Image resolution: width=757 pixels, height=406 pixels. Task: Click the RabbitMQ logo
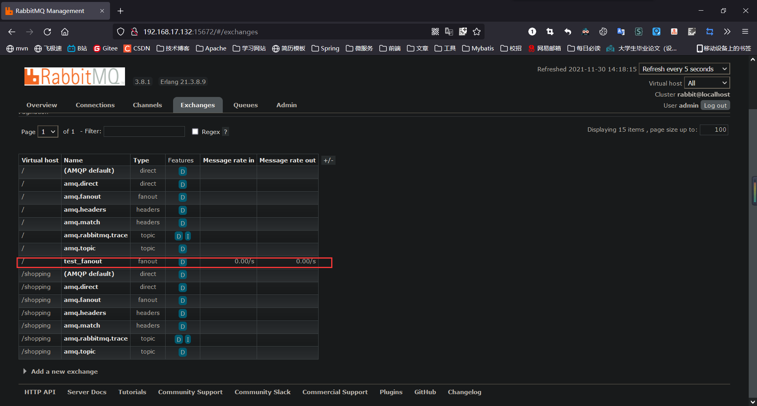point(75,76)
